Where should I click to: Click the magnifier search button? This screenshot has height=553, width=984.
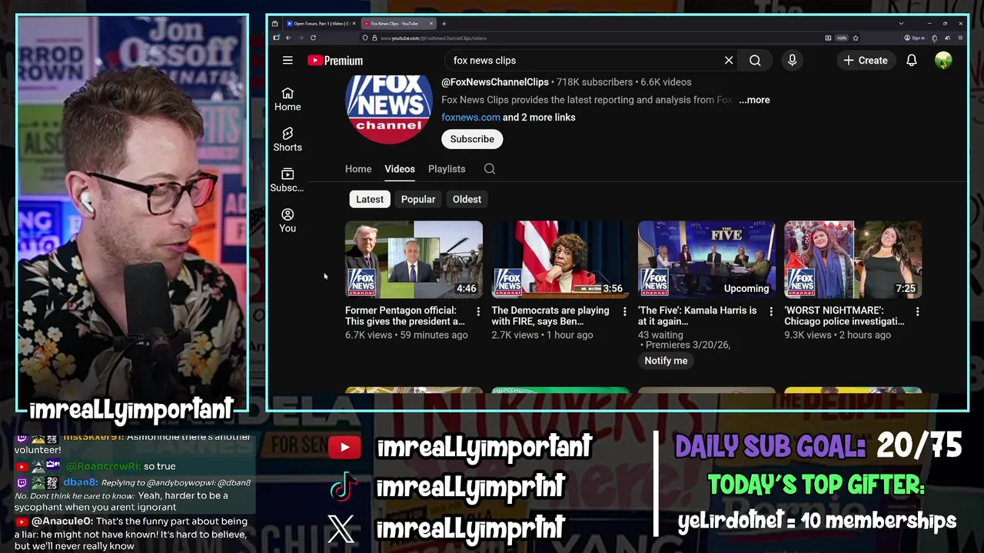[x=755, y=60]
